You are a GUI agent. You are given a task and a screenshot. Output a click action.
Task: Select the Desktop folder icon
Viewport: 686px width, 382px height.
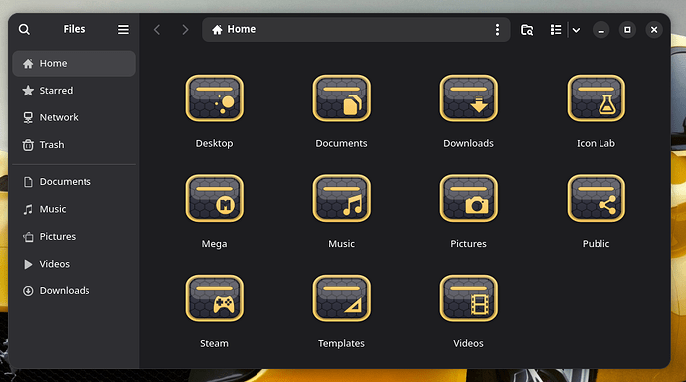tap(215, 98)
